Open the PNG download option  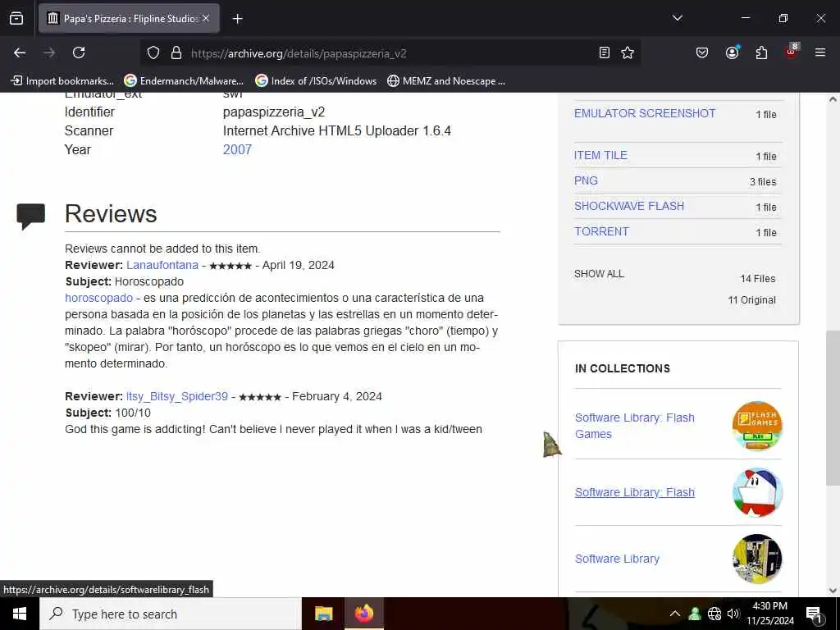click(x=586, y=180)
